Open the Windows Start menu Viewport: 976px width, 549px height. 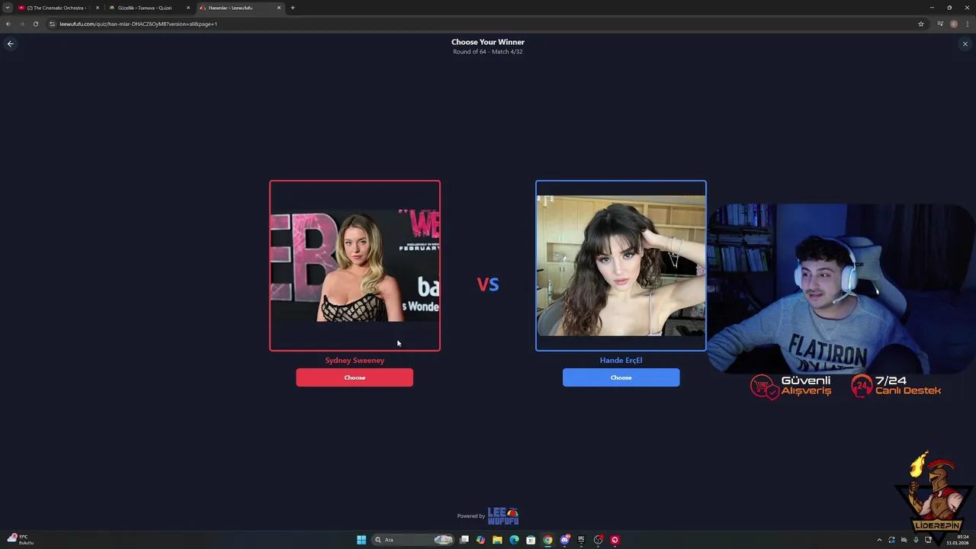[x=361, y=540]
